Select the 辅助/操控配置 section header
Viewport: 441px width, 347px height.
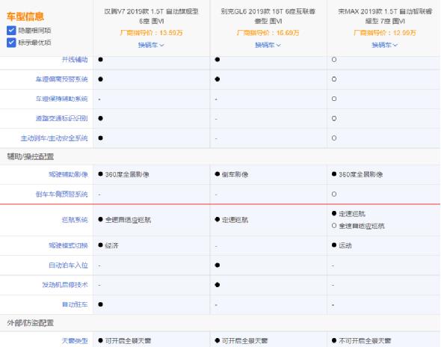(x=31, y=156)
